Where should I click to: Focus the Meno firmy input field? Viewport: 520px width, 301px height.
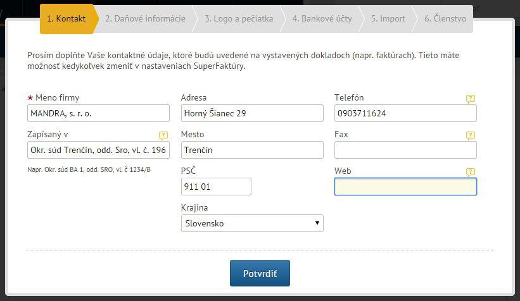point(98,113)
